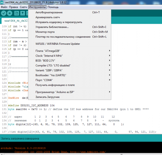Open the Правка menu
Screen dimensions: 162x155
point(13,7)
